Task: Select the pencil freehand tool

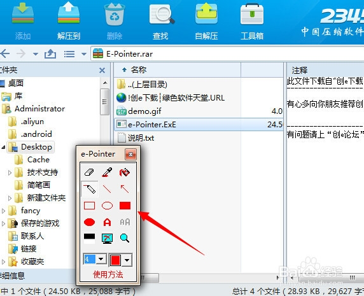Action: (x=90, y=189)
